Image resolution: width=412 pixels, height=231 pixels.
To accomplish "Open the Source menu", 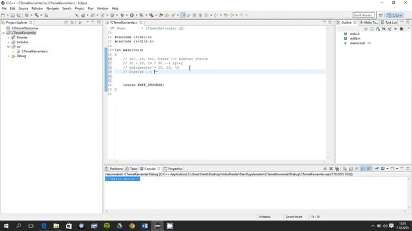I will pyautogui.click(x=23, y=8).
